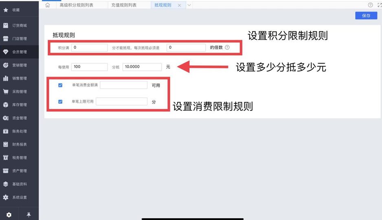This screenshot has height=220, width=382.
Task: Click the help question mark icon top right
Action: [370, 5]
